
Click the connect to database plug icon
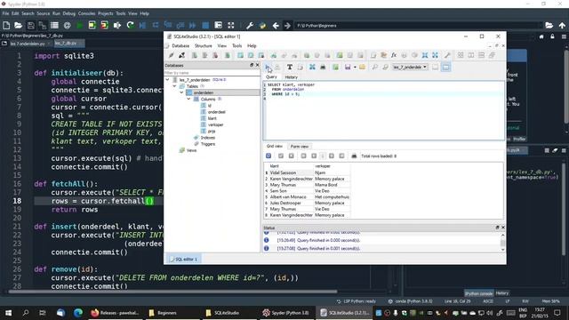172,55
